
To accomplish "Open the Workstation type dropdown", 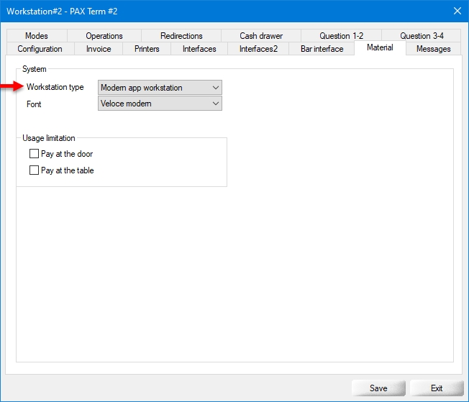I will pyautogui.click(x=160, y=88).
